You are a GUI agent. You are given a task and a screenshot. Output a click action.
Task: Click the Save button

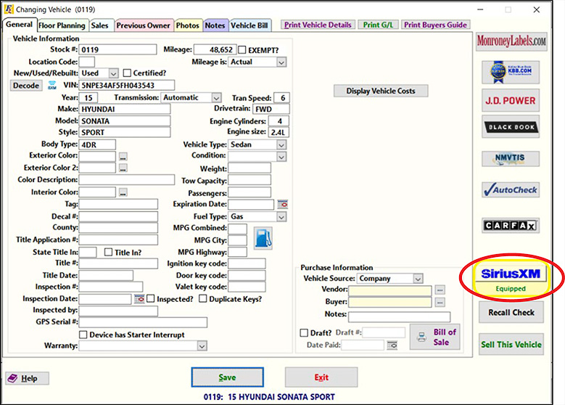(227, 377)
